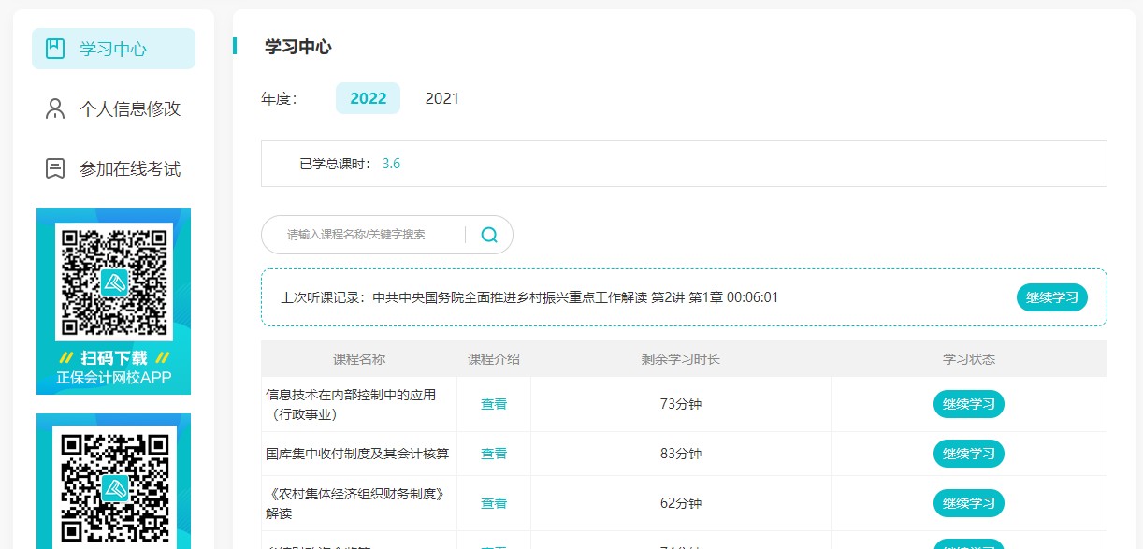Click the document icon beside 参加在线考试
The width and height of the screenshot is (1143, 549).
(52, 168)
